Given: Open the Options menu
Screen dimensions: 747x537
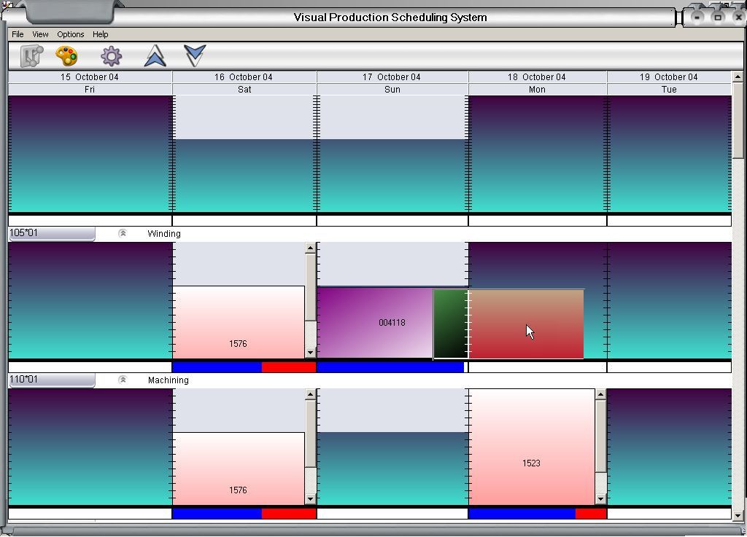Looking at the screenshot, I should pos(71,34).
